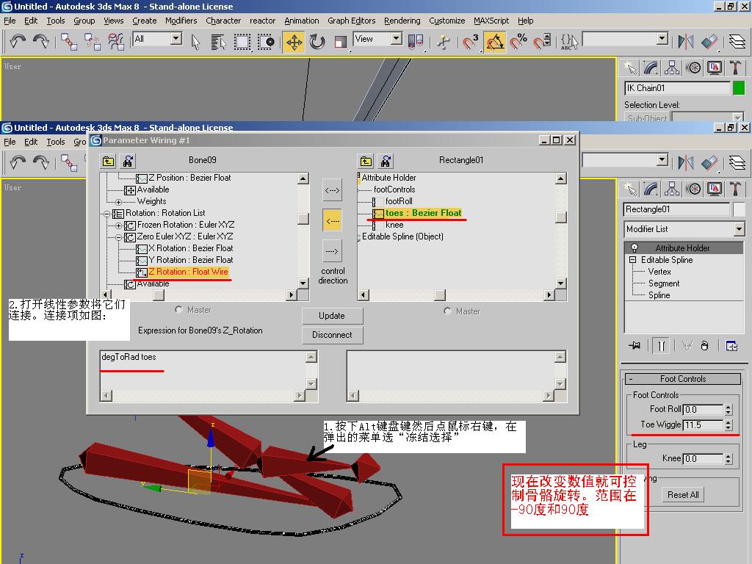Click the green object color swatch
This screenshot has height=564, width=752.
739,88
